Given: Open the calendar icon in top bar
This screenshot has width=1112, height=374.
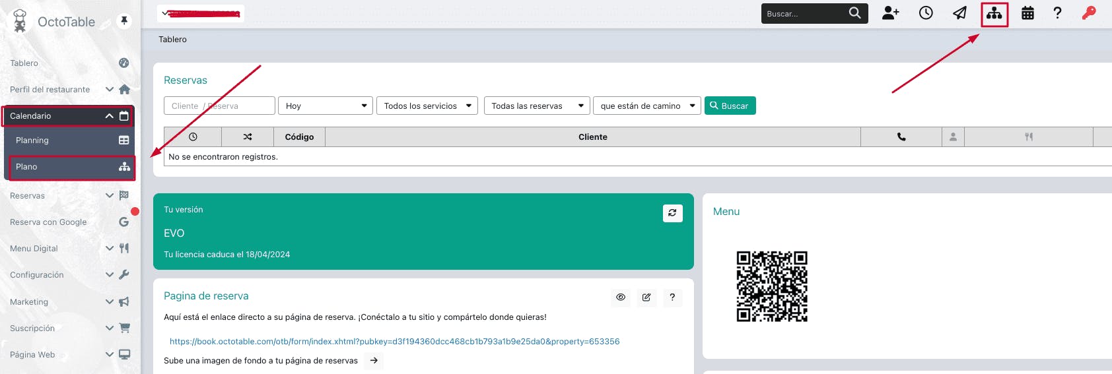Looking at the screenshot, I should [1027, 13].
